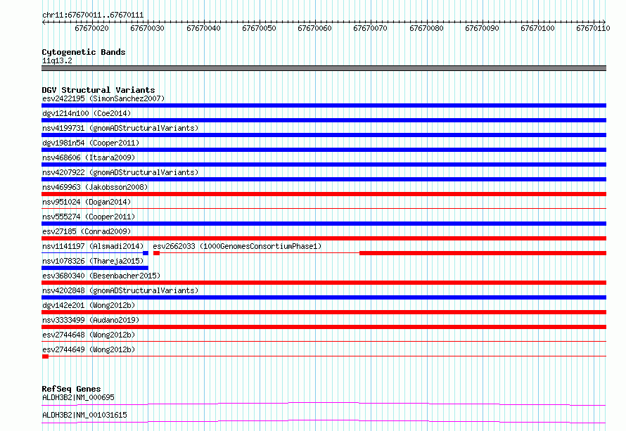Click nsv1141197 (Alsmadi2014) variant label
626x431 pixels.
point(93,246)
